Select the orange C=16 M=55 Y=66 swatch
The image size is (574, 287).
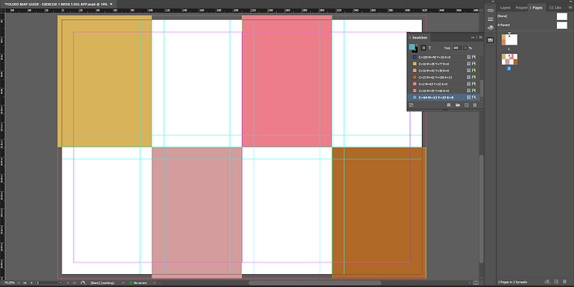[443, 90]
